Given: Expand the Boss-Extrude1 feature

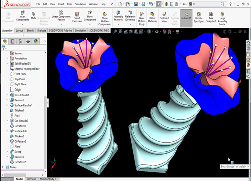Looking at the screenshot, I should pyautogui.click(x=7, y=95).
